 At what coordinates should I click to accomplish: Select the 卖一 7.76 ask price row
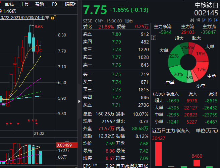[x=116, y=65]
